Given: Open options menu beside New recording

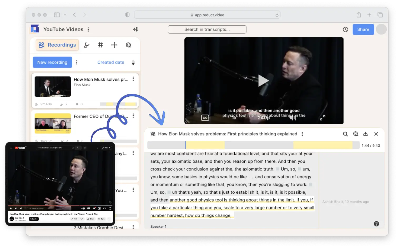Looking at the screenshot, I should click(77, 62).
